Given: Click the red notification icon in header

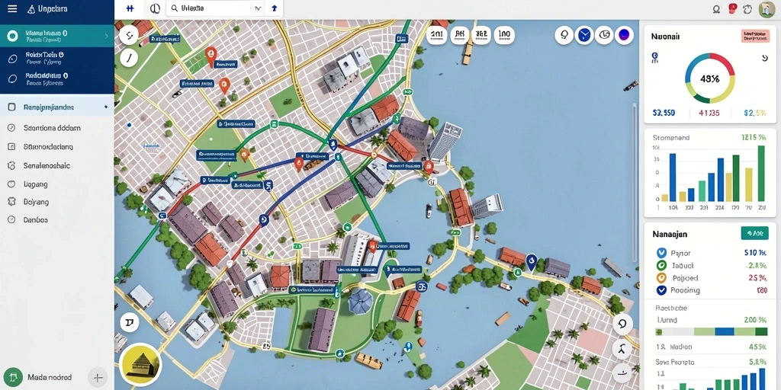Looking at the screenshot, I should pos(733,8).
